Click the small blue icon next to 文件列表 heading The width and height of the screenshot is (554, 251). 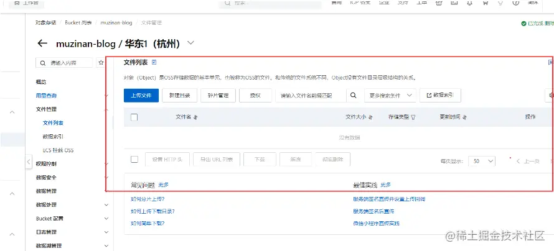[154, 62]
